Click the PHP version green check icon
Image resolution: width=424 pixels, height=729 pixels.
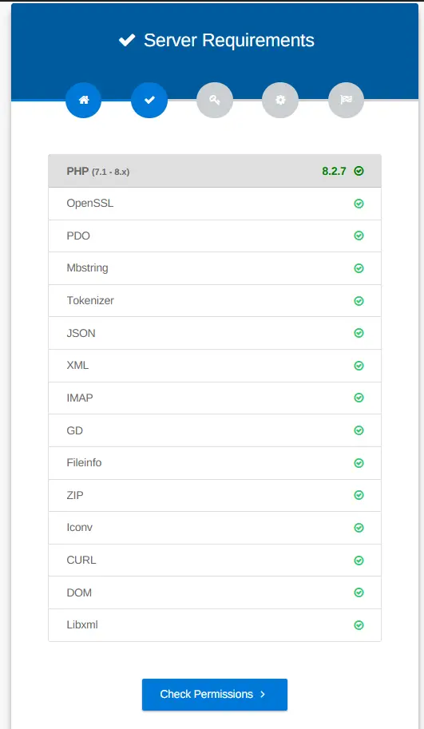[x=359, y=171]
